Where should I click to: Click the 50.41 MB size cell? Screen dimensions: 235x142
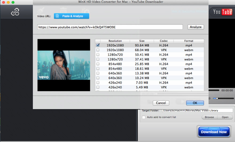[x=142, y=54]
